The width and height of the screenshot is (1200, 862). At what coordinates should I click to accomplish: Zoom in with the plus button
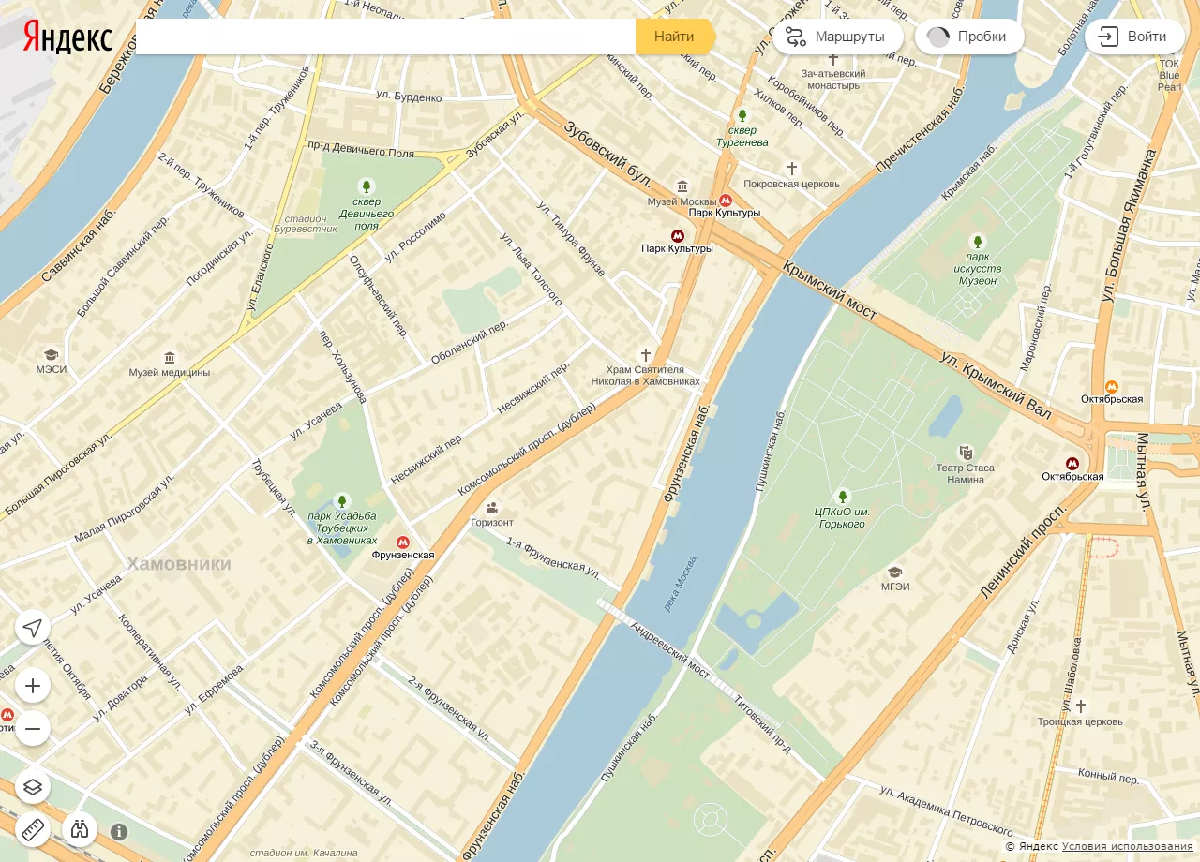pyautogui.click(x=33, y=686)
